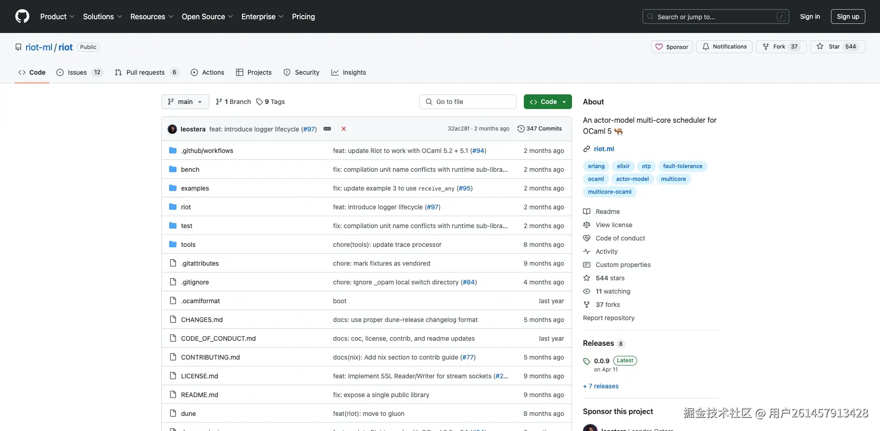Click the Pricing menu item
880x431 pixels.
coord(303,16)
